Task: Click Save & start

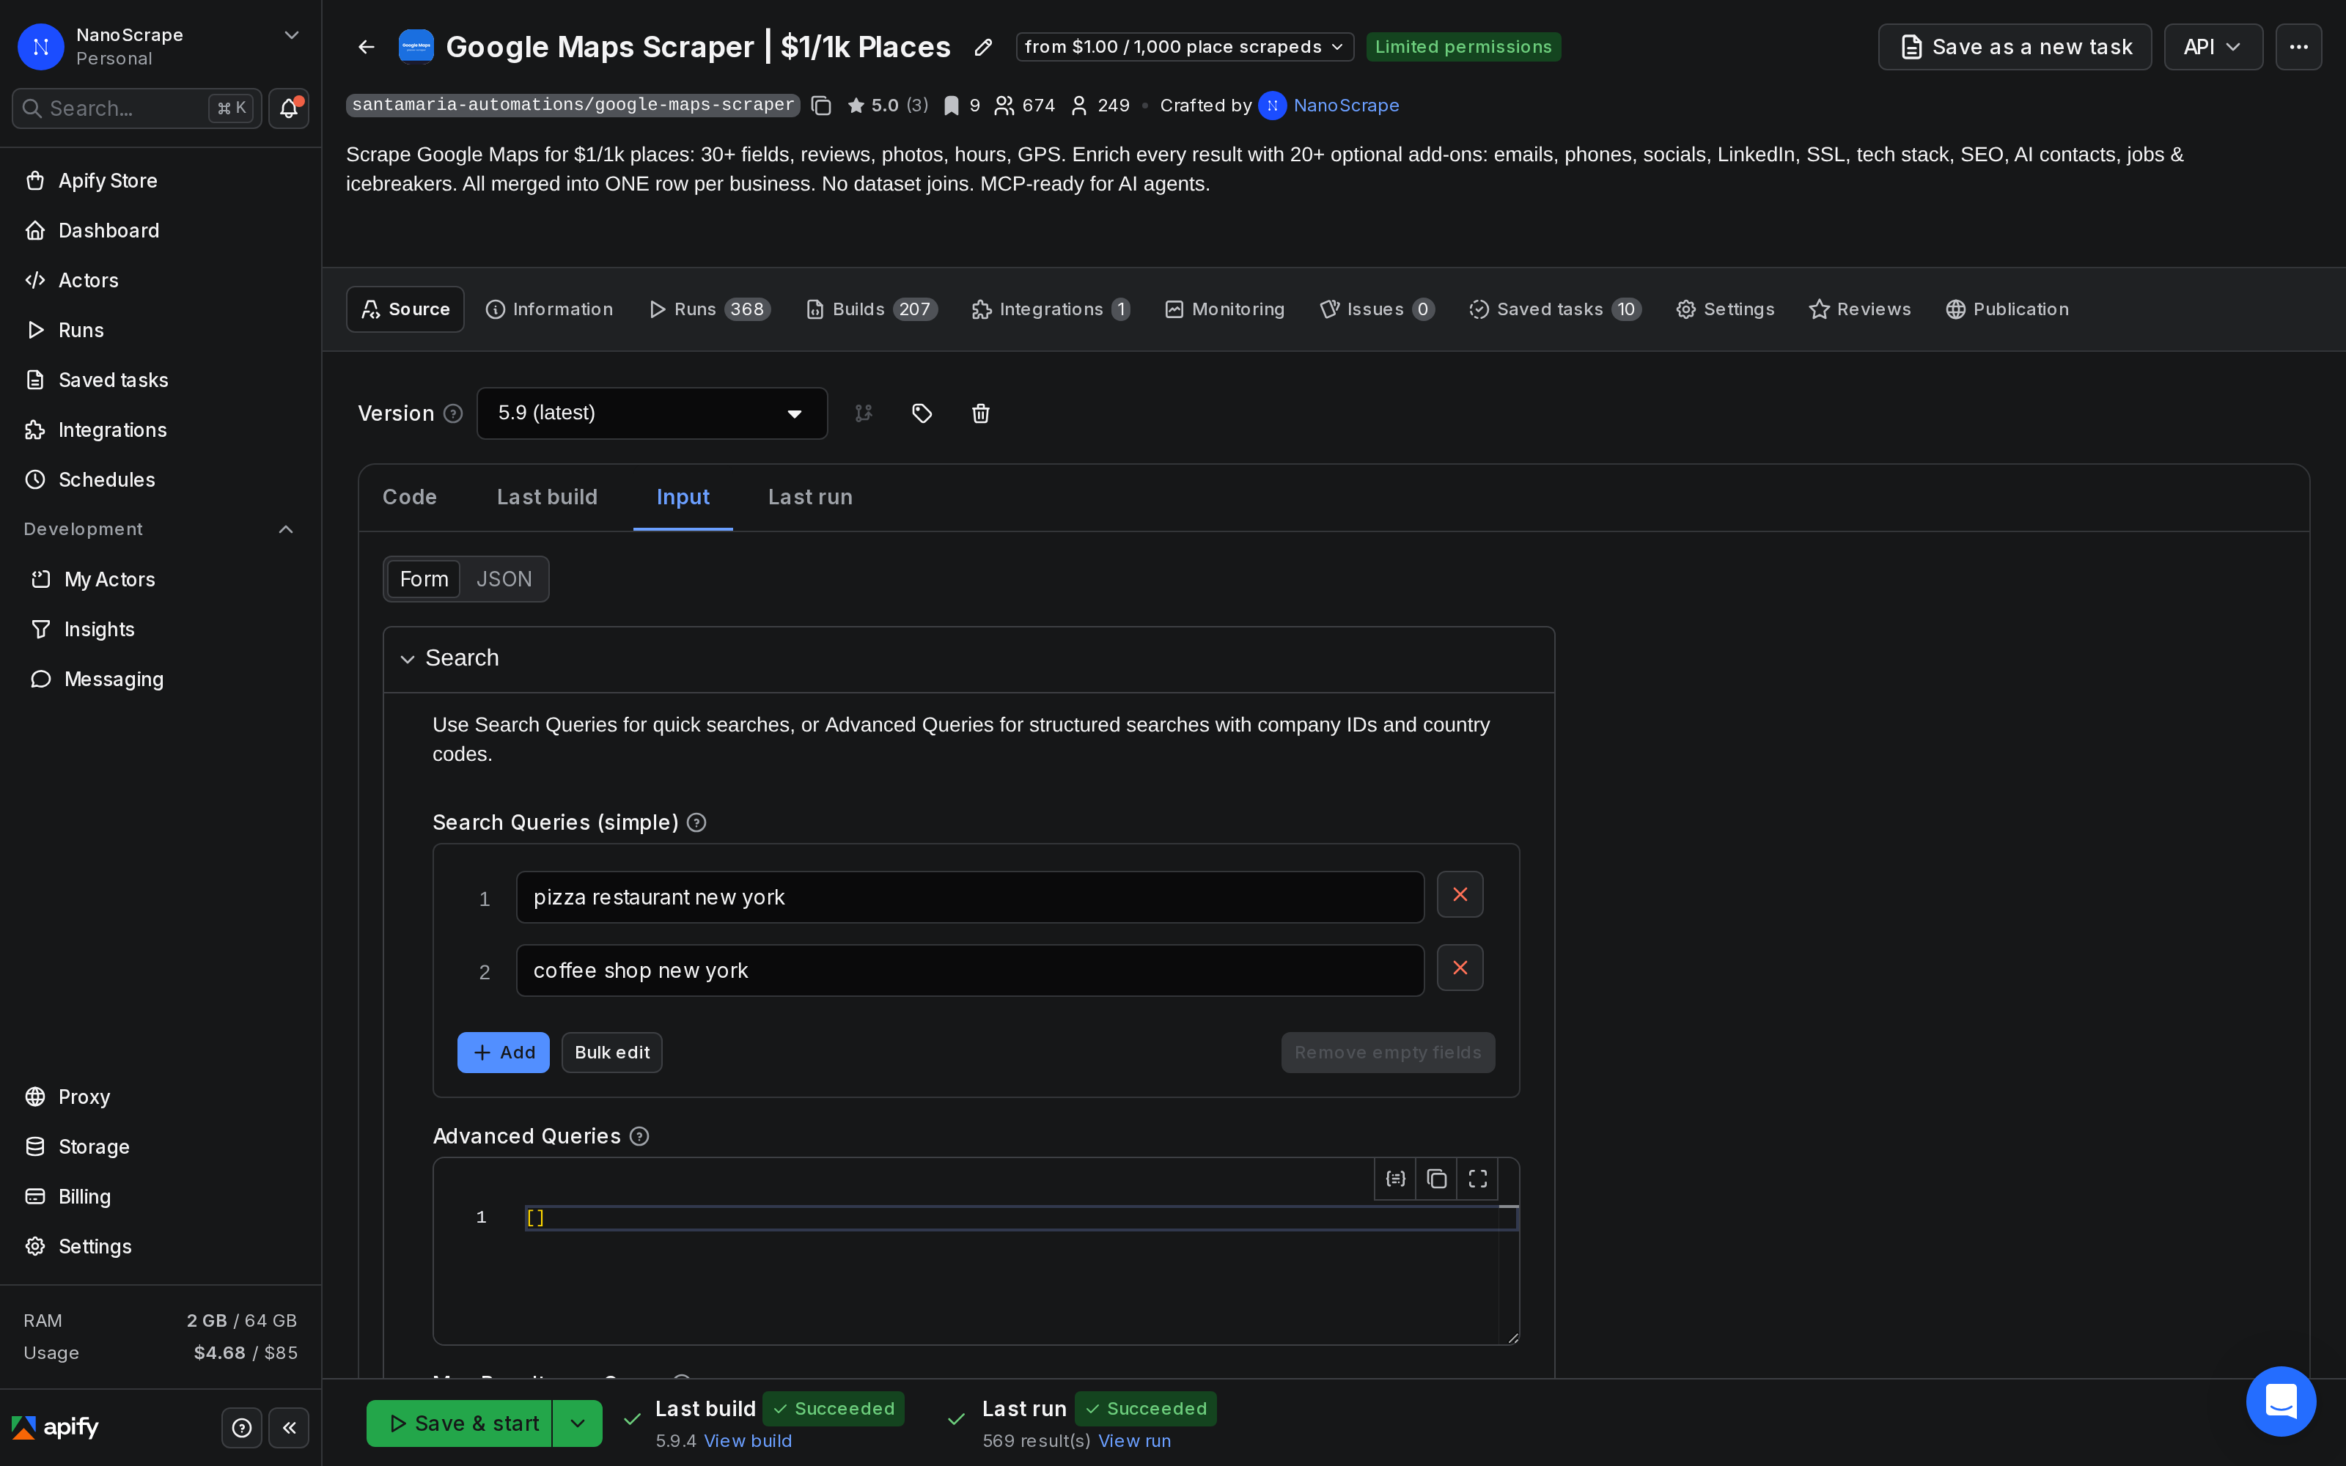Action: click(x=460, y=1423)
